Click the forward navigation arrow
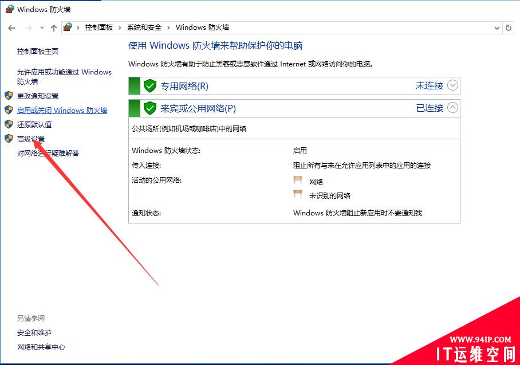 click(29, 28)
